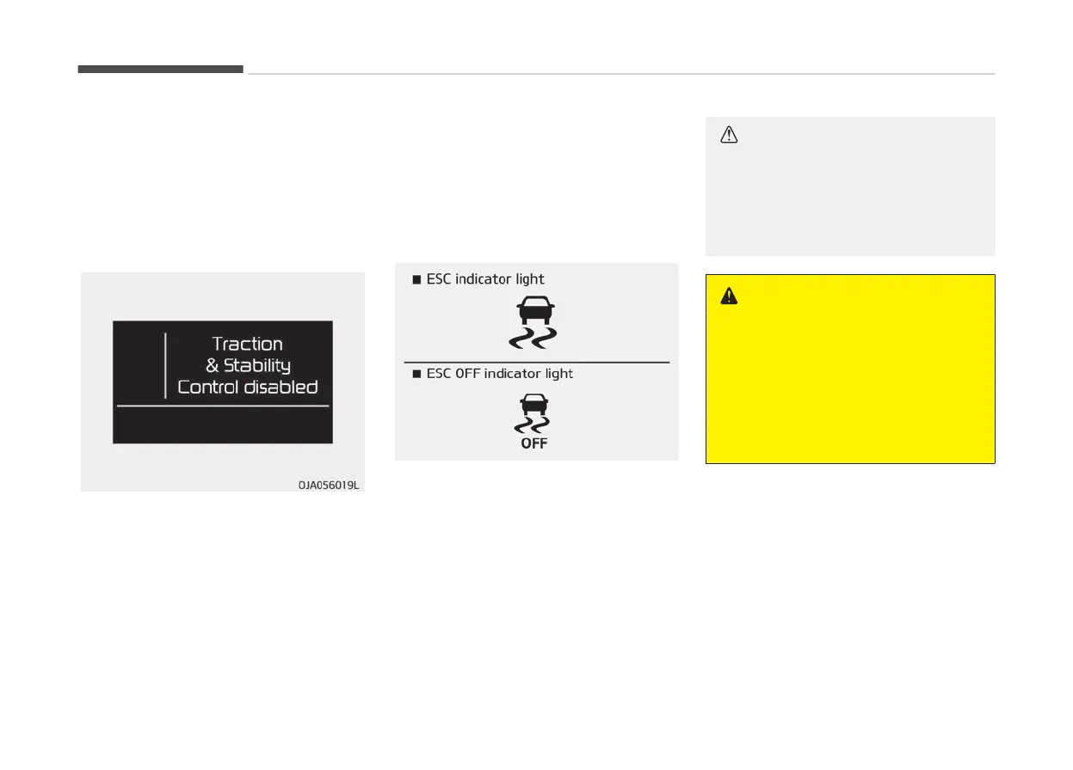Click the square bullet before ESC indicator light
This screenshot has width=1073, height=770.
pyautogui.click(x=416, y=279)
